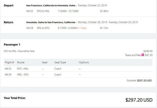Click HA 53 in passenger table
Image resolution: width=157 pixels, height=108 pixels.
[x=8, y=68]
